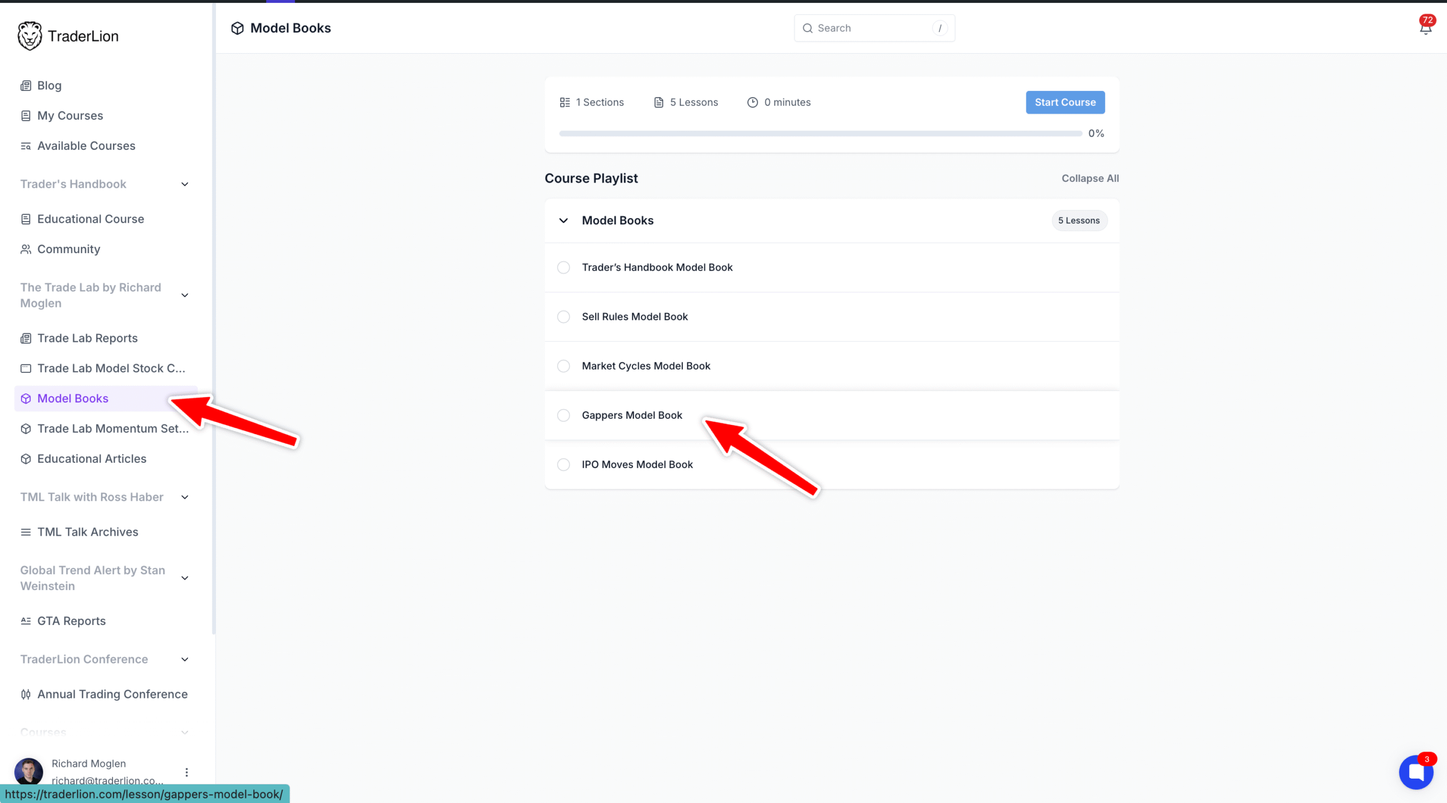Click the TraderLion lion logo
Viewport: 1447px width, 803px height.
point(29,36)
